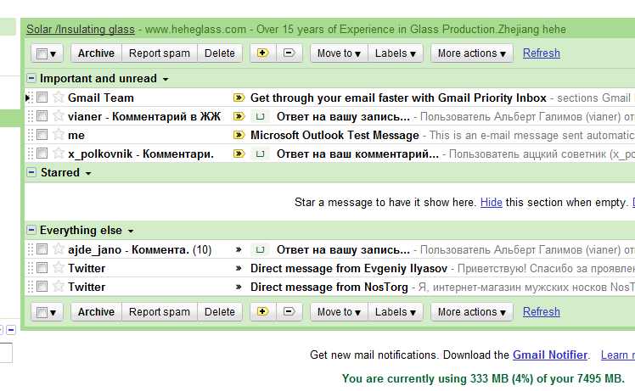Star the first Twitter message
The image size is (635, 391).
[x=58, y=268]
